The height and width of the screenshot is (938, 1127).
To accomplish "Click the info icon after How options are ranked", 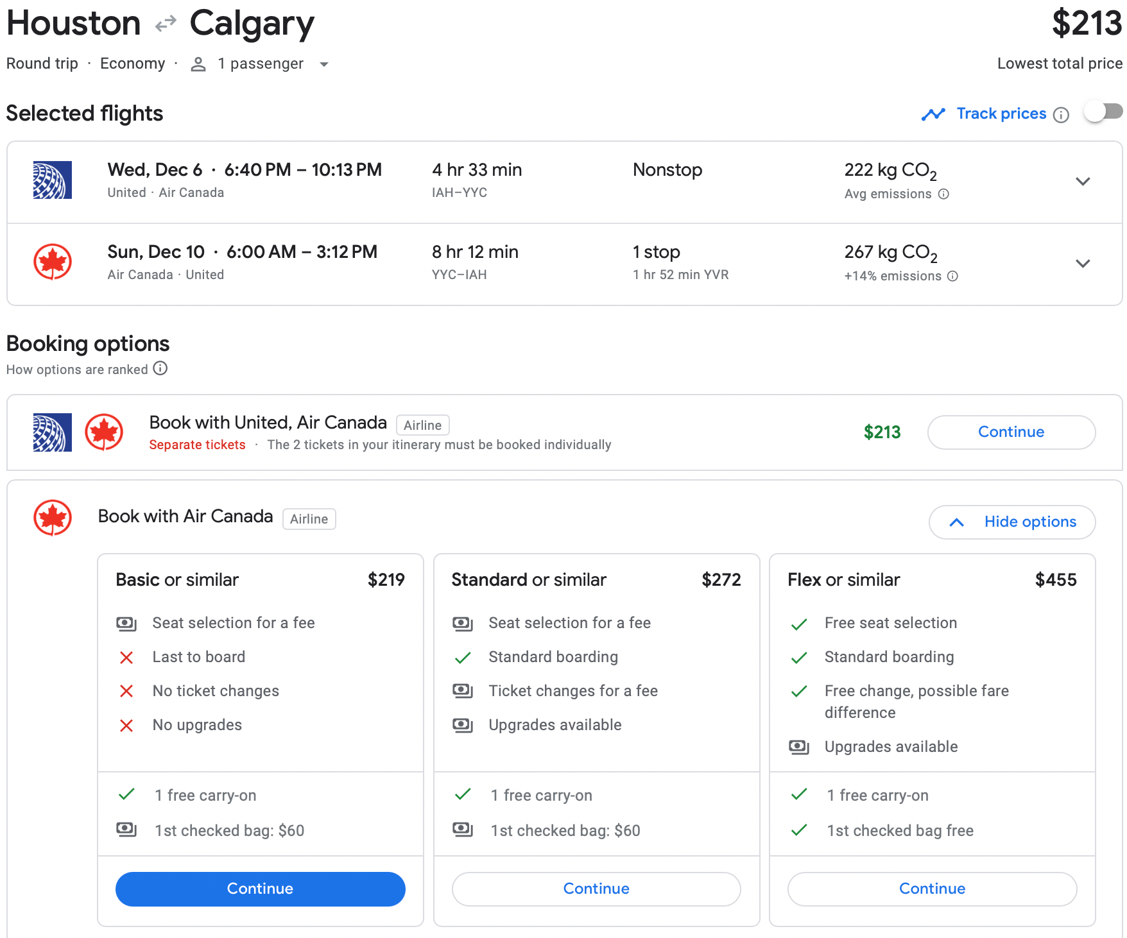I will (x=160, y=368).
